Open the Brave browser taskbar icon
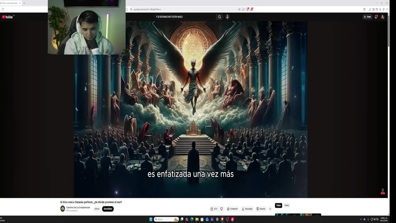Viewport: 396px width, 223px height. click(x=222, y=219)
